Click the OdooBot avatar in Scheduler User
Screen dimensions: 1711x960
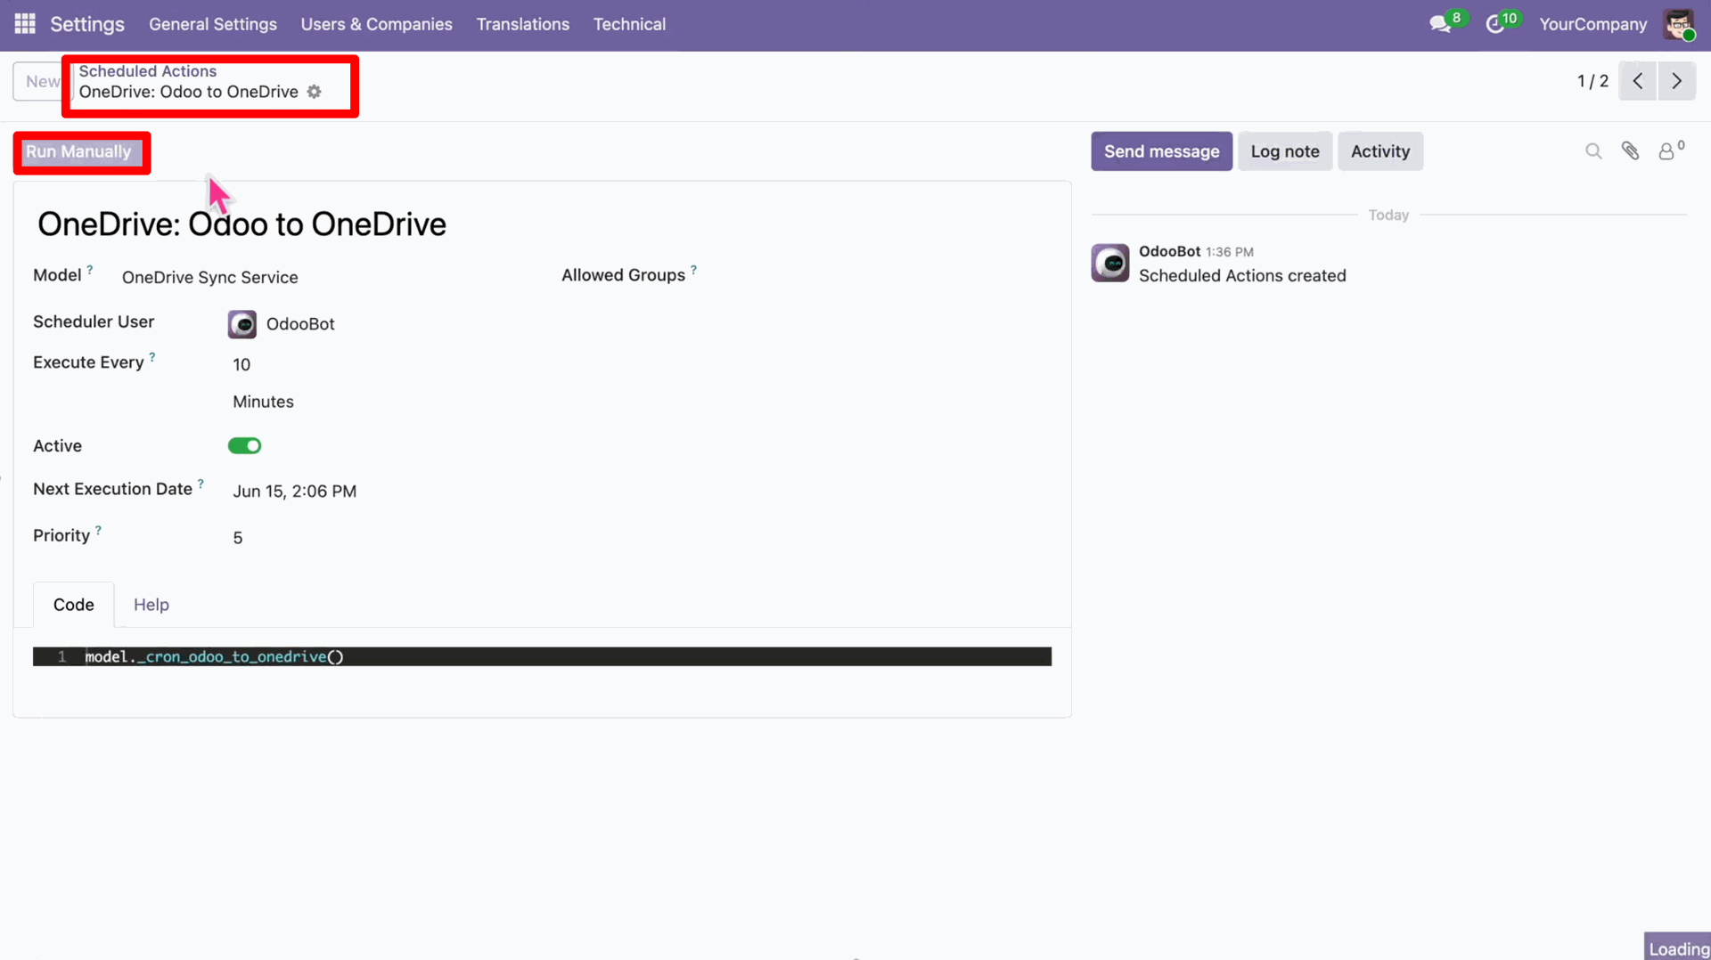(242, 324)
